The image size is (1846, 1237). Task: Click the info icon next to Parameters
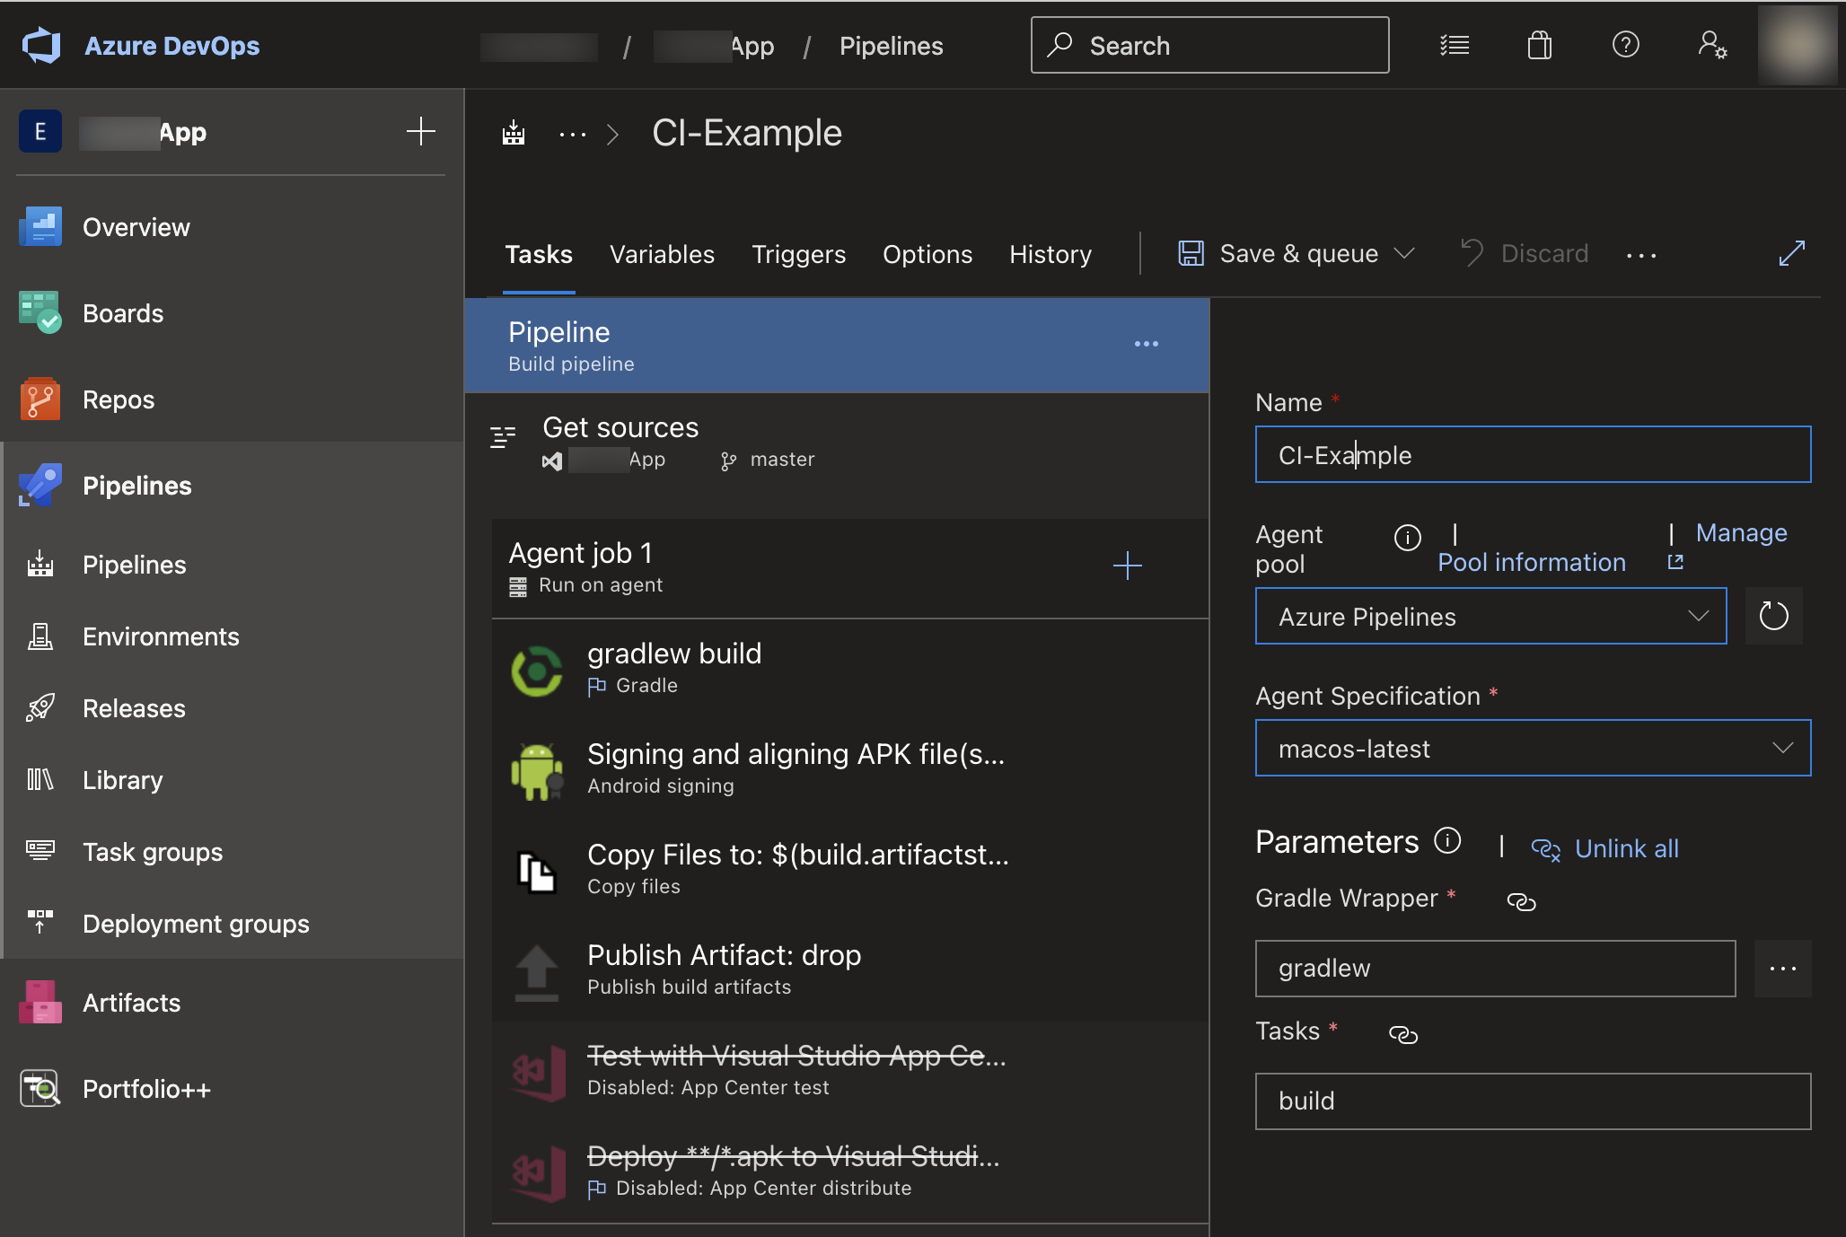(x=1447, y=841)
